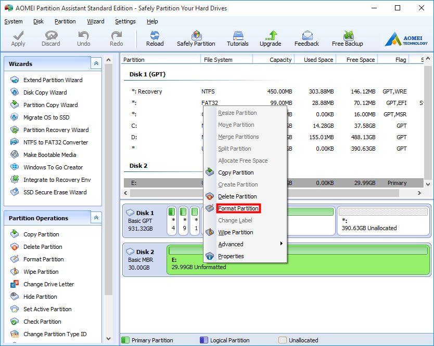Viewport: 434px width, 346px height.
Task: Click the Disk 2 Basic MBR label
Action: click(x=144, y=260)
